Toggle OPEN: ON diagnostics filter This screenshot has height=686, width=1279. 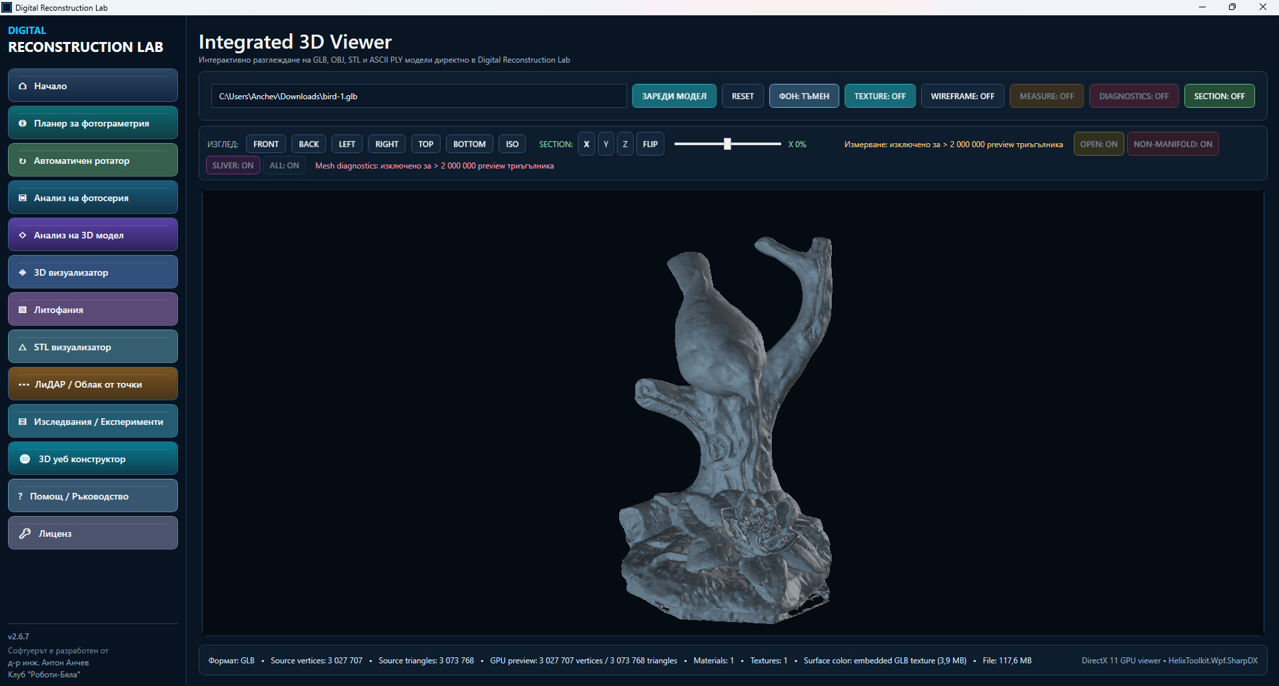click(1098, 144)
